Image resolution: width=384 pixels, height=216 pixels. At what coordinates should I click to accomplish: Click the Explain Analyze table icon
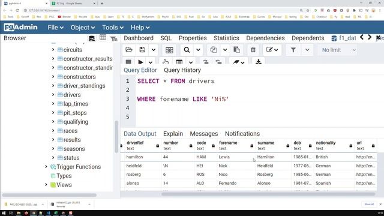coord(179,62)
